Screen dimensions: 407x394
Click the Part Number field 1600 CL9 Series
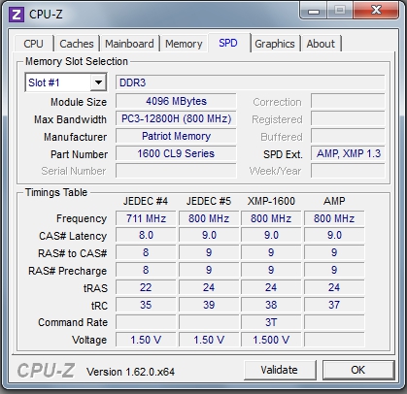[x=176, y=153]
